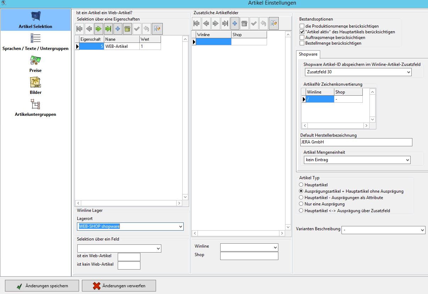Select the WEB-Artikel name cell
The width and height of the screenshot is (428, 294).
tap(122, 46)
